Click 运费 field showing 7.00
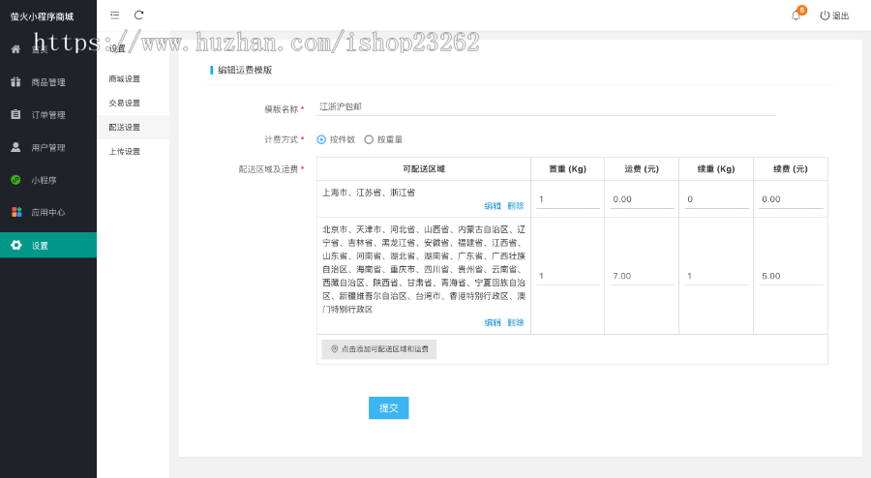This screenshot has width=871, height=478. [643, 276]
